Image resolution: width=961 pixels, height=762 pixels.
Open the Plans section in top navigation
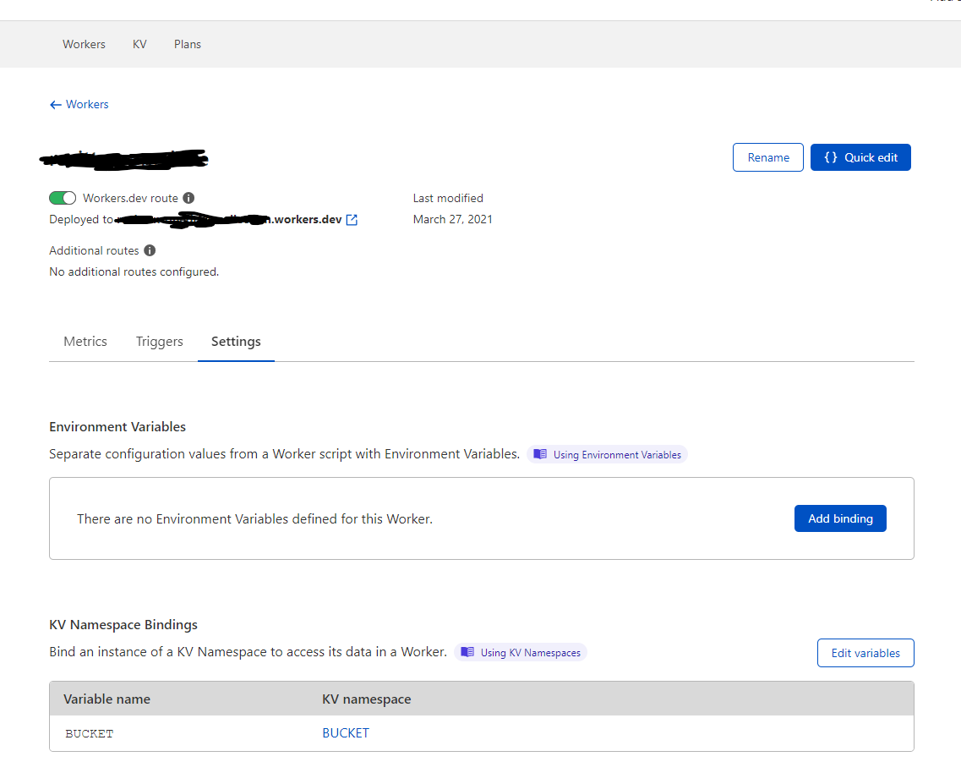pos(187,44)
